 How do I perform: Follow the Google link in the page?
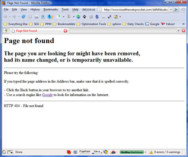tap(47, 95)
